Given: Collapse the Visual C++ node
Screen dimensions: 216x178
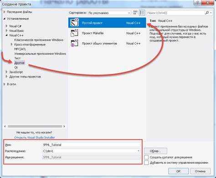Looking at the screenshot, I should (x=6, y=35).
